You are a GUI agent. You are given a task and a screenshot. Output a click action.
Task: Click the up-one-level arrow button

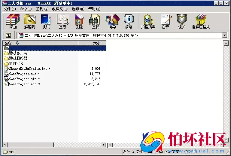click(8, 35)
